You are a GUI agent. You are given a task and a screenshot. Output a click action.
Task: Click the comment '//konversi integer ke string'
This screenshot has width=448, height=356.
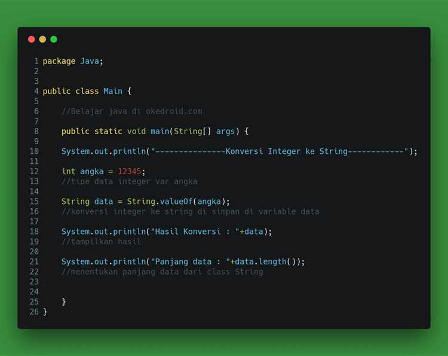point(191,211)
